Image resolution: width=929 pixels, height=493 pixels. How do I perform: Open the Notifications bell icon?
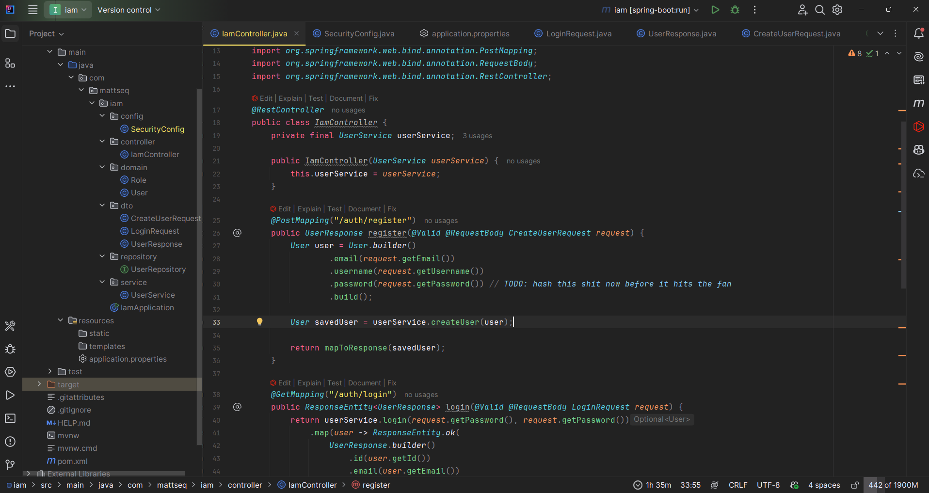918,33
